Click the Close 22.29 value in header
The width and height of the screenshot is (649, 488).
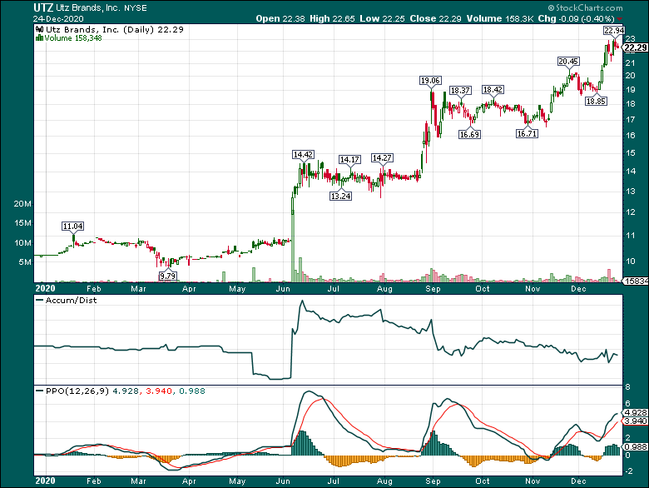pyautogui.click(x=435, y=18)
